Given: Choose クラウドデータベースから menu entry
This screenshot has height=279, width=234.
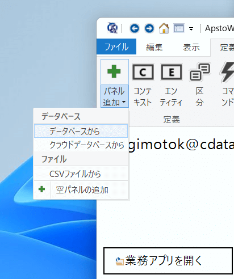Looking at the screenshot, I should pos(81,145).
